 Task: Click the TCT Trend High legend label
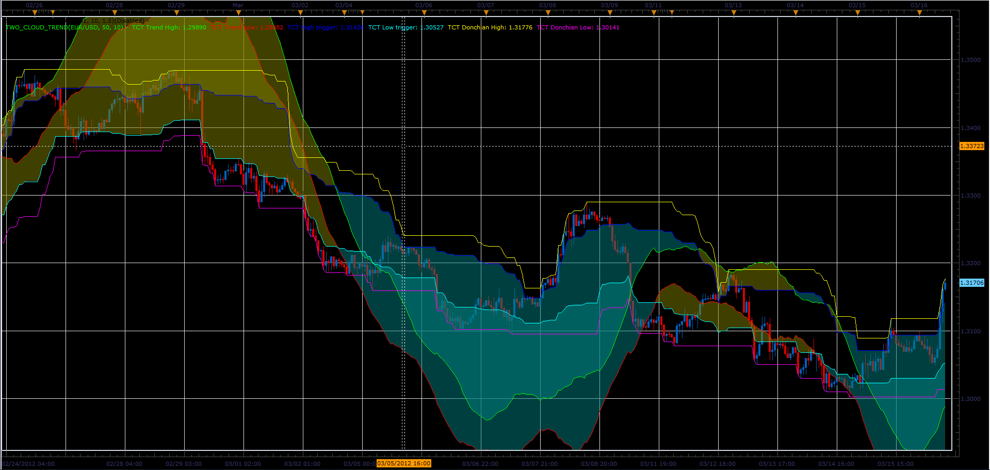[169, 27]
